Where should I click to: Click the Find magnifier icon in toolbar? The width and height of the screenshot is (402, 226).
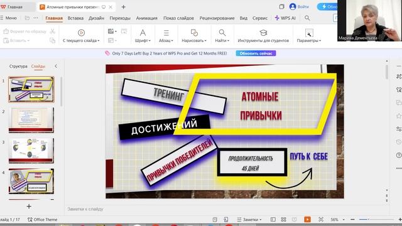(222, 33)
